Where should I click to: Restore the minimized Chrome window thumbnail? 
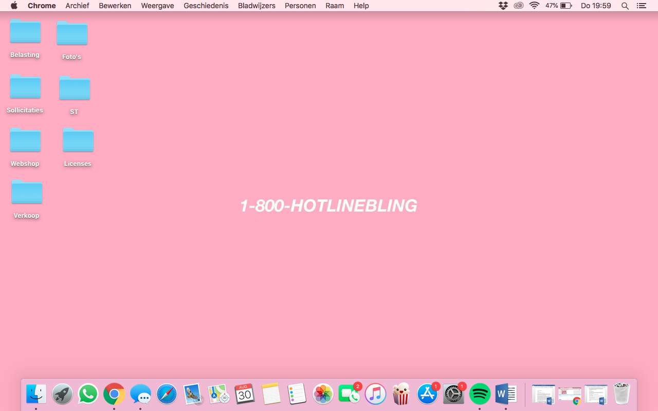pos(570,395)
